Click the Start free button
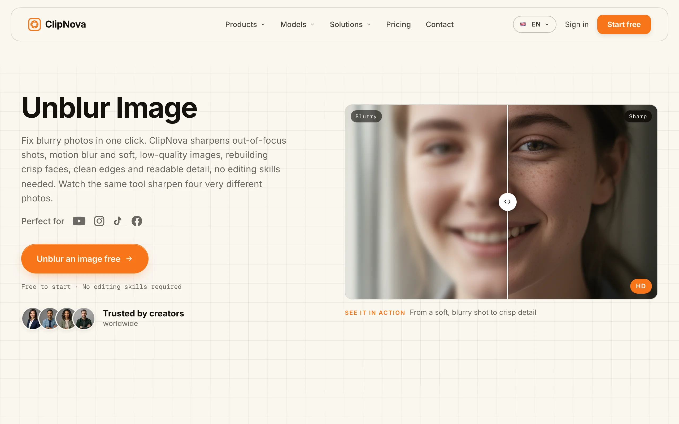 (x=624, y=24)
